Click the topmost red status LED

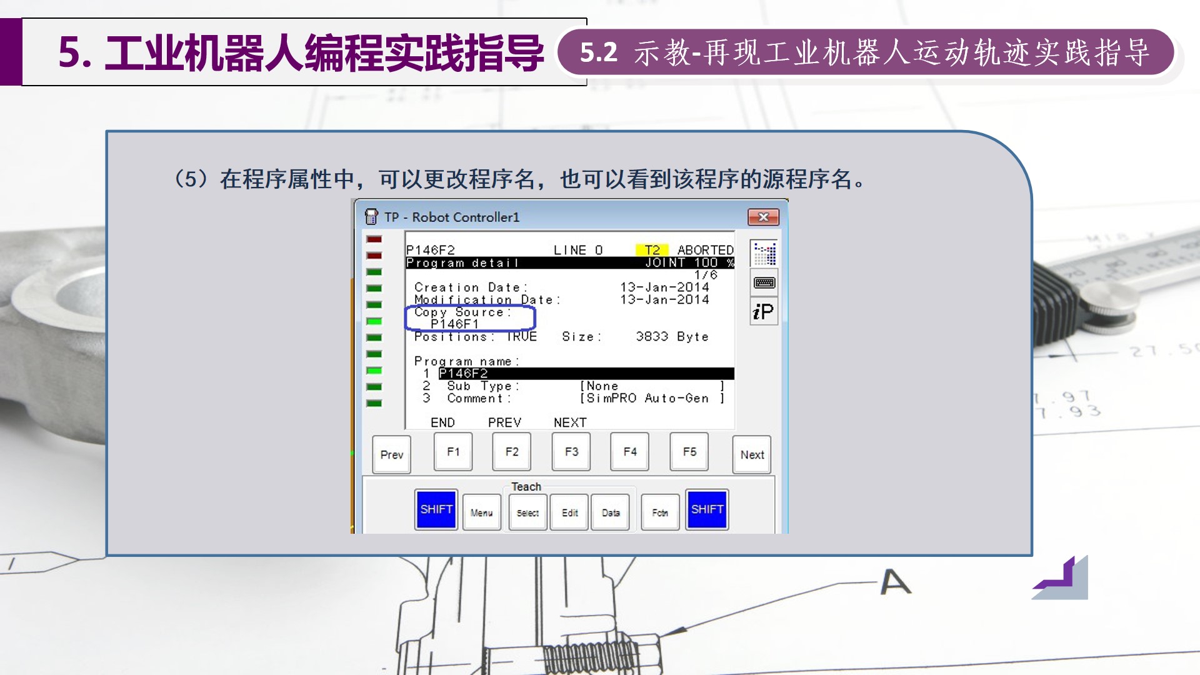tap(374, 239)
